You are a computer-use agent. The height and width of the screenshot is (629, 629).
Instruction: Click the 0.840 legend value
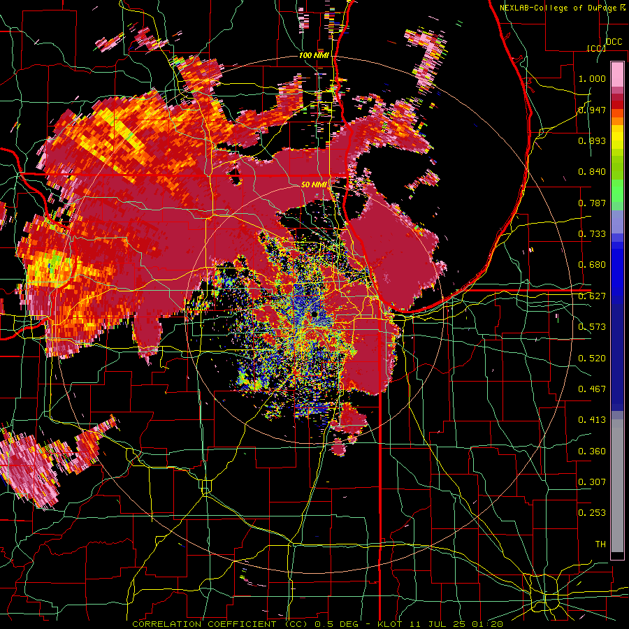click(592, 172)
